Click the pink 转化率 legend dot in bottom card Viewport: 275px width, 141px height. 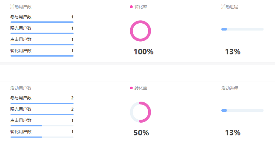131,88
